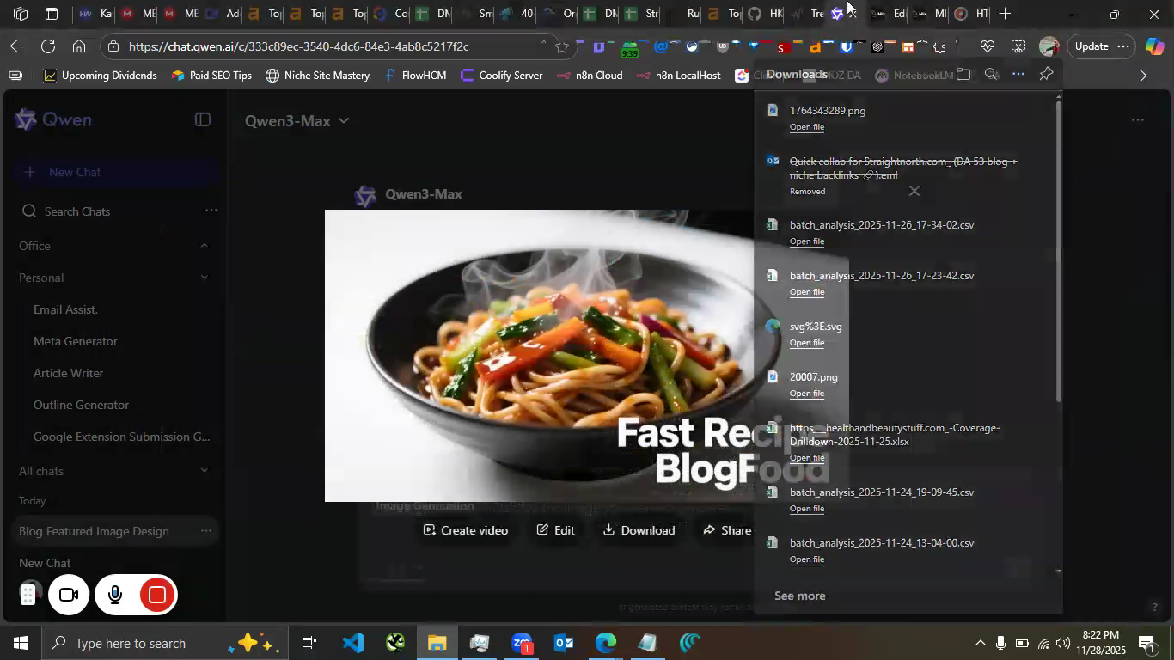Click Open file under 1764343289.png
The height and width of the screenshot is (660, 1174).
click(x=806, y=127)
